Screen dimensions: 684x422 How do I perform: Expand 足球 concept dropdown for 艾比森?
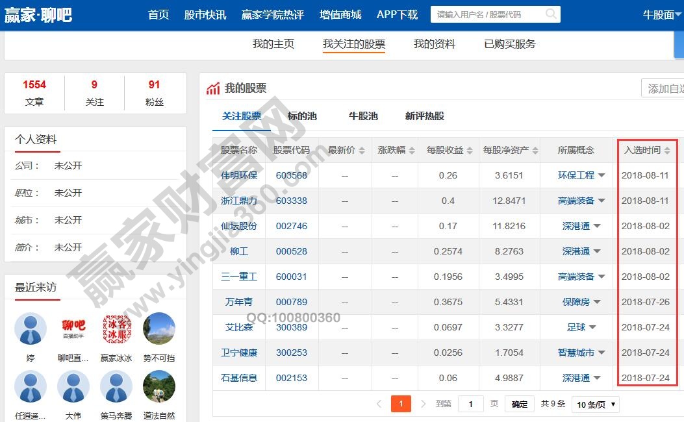(592, 327)
